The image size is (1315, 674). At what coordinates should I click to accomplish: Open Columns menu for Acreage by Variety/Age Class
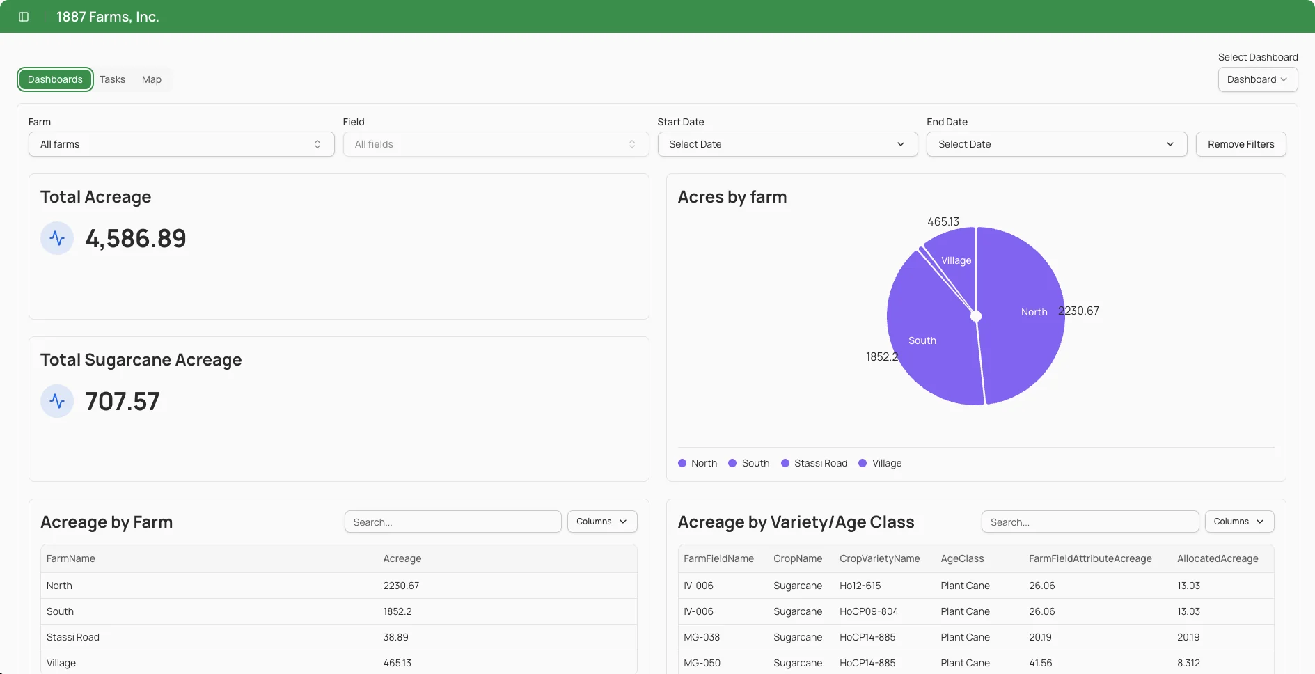tap(1239, 522)
